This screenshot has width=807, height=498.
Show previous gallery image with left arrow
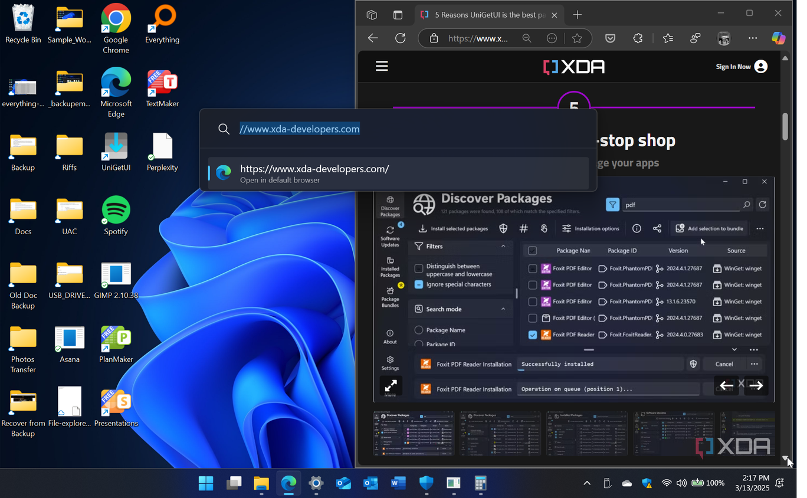[x=727, y=386]
